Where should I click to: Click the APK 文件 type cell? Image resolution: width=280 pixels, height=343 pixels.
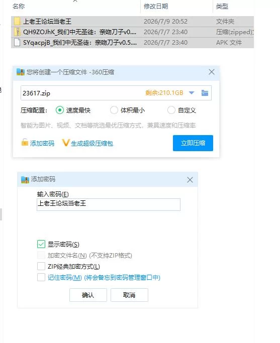pyautogui.click(x=229, y=43)
